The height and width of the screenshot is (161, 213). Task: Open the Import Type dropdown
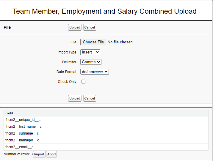(90, 52)
